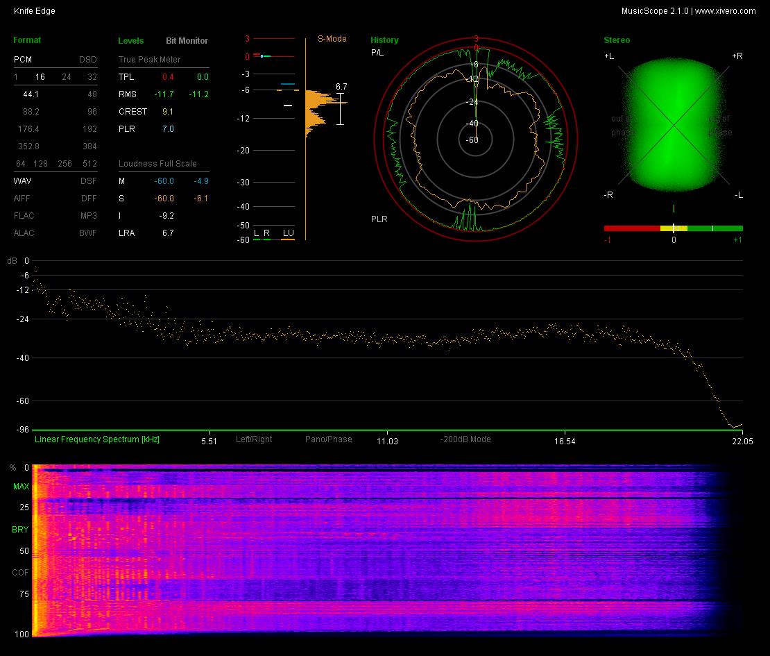Click the stereo correlation meter bar
Image resolution: width=770 pixels, height=656 pixels.
pyautogui.click(x=674, y=228)
